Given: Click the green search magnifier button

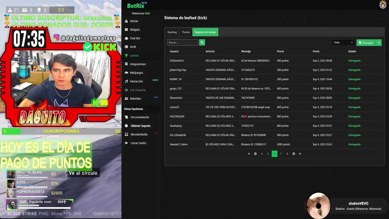Looking at the screenshot, I should pos(202,43).
